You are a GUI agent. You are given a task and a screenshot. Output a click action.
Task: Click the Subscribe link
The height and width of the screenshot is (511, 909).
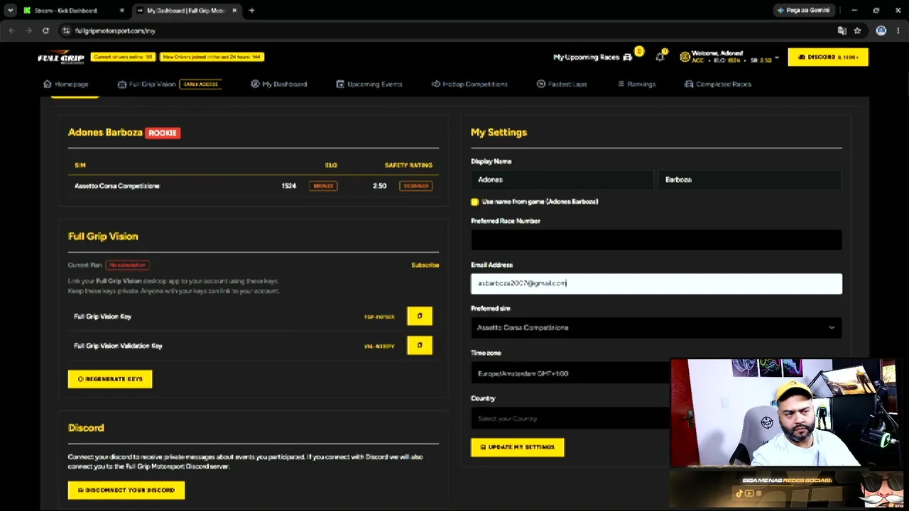pos(425,265)
